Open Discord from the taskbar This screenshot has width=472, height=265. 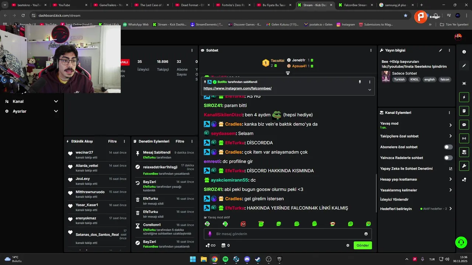coord(247,259)
